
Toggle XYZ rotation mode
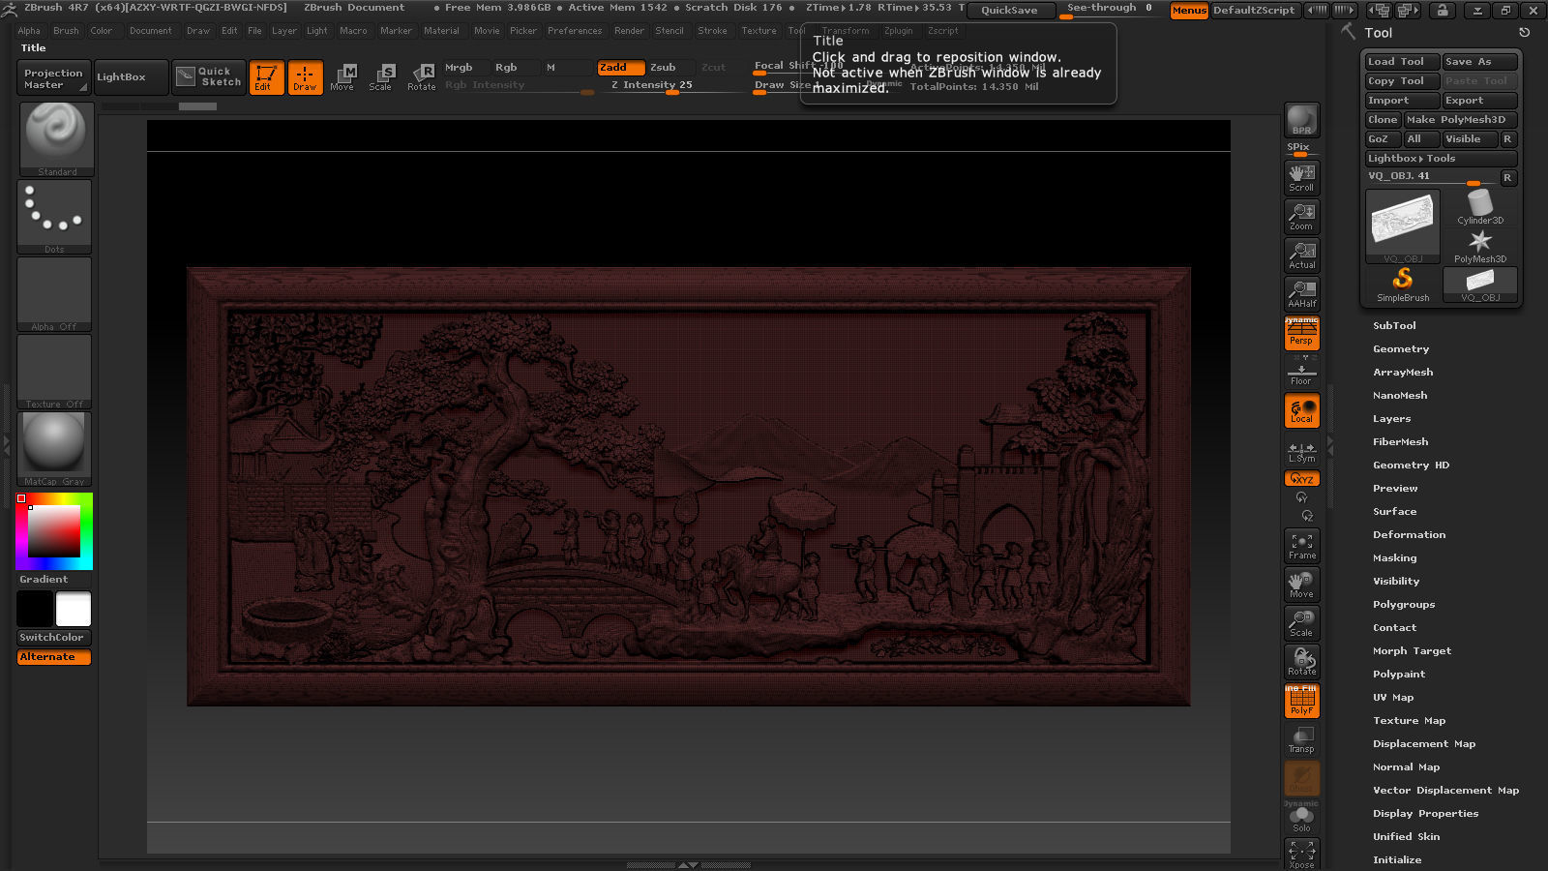click(1301, 479)
